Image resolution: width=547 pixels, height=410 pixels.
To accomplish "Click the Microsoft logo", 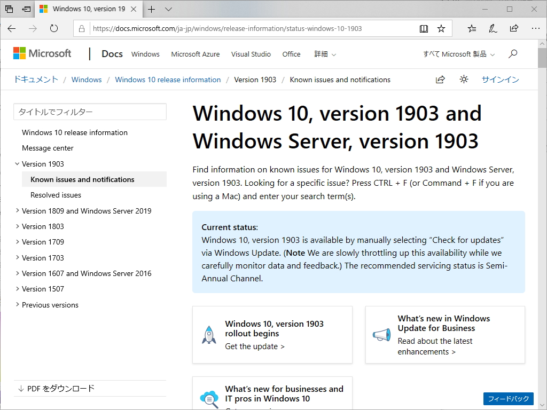I will point(42,53).
